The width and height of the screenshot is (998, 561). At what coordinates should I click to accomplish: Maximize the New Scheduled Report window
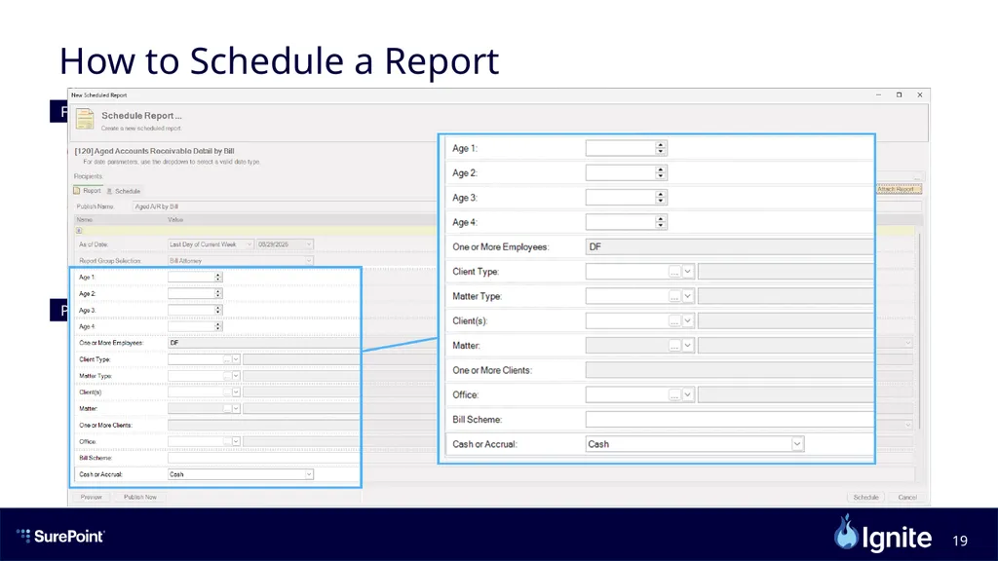click(899, 94)
